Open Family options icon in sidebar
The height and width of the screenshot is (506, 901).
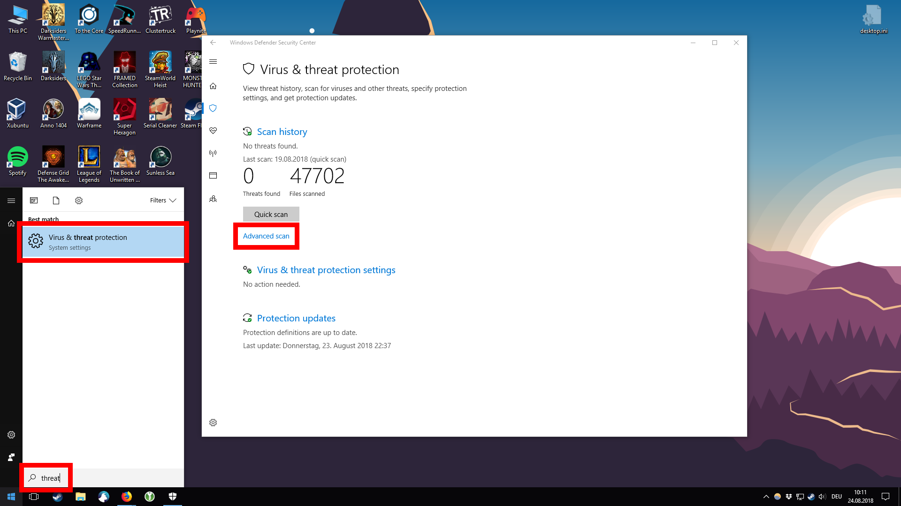tap(213, 199)
